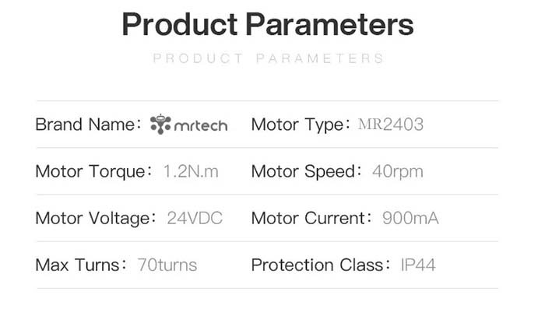Click the Max Turns label
Image resolution: width=545 pixels, height=330 pixels.
81,265
